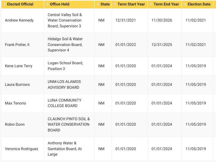Sort table using the State column icon
The height and width of the screenshot is (162, 216).
pyautogui.click(x=98, y=4)
